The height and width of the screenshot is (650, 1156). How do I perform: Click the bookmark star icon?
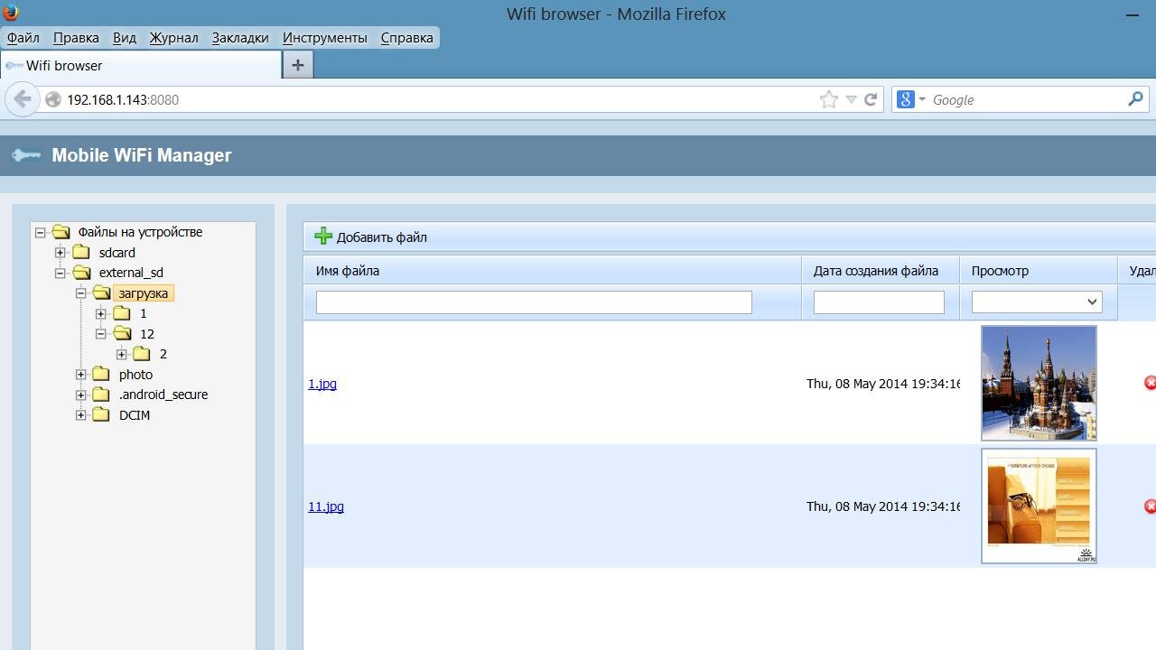coord(828,99)
